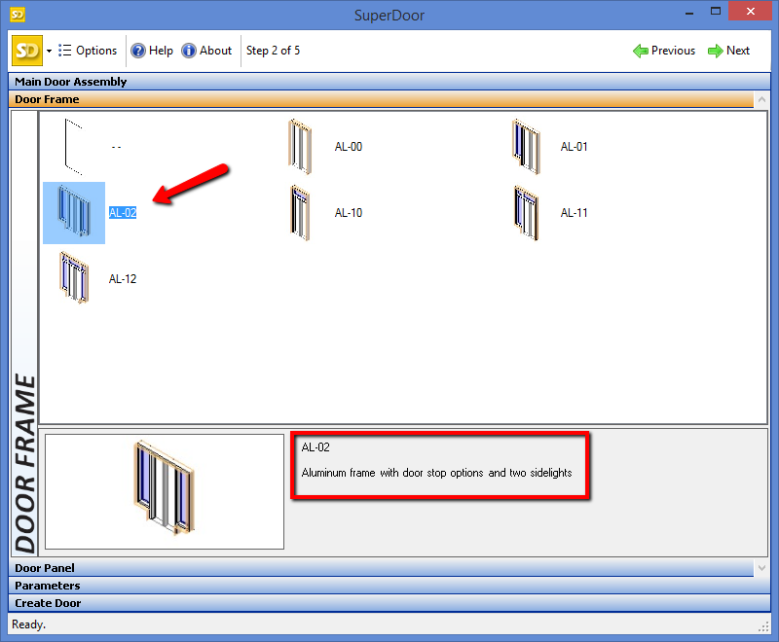Select the Door Frame section header
This screenshot has width=779, height=642.
(381, 99)
